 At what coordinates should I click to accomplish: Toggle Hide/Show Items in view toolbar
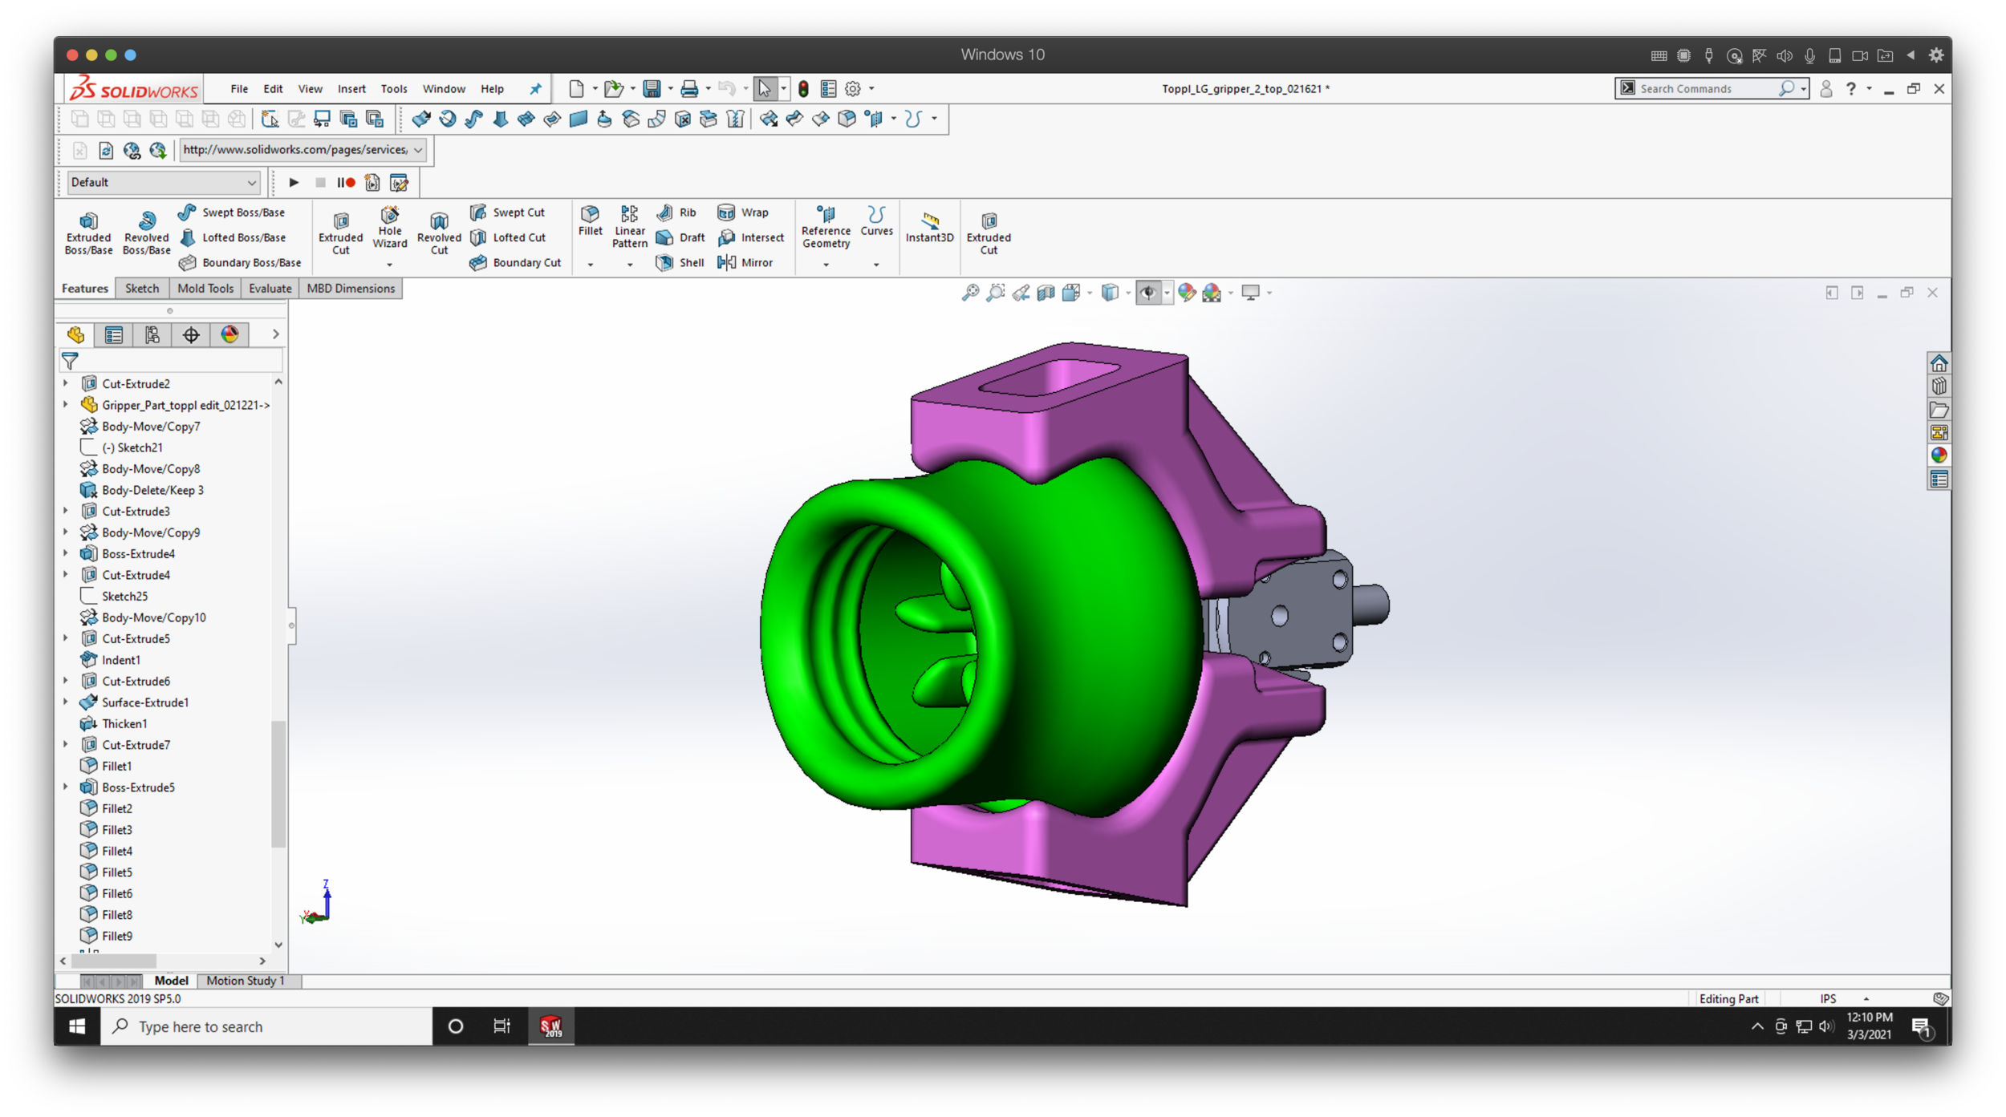[x=1147, y=293]
